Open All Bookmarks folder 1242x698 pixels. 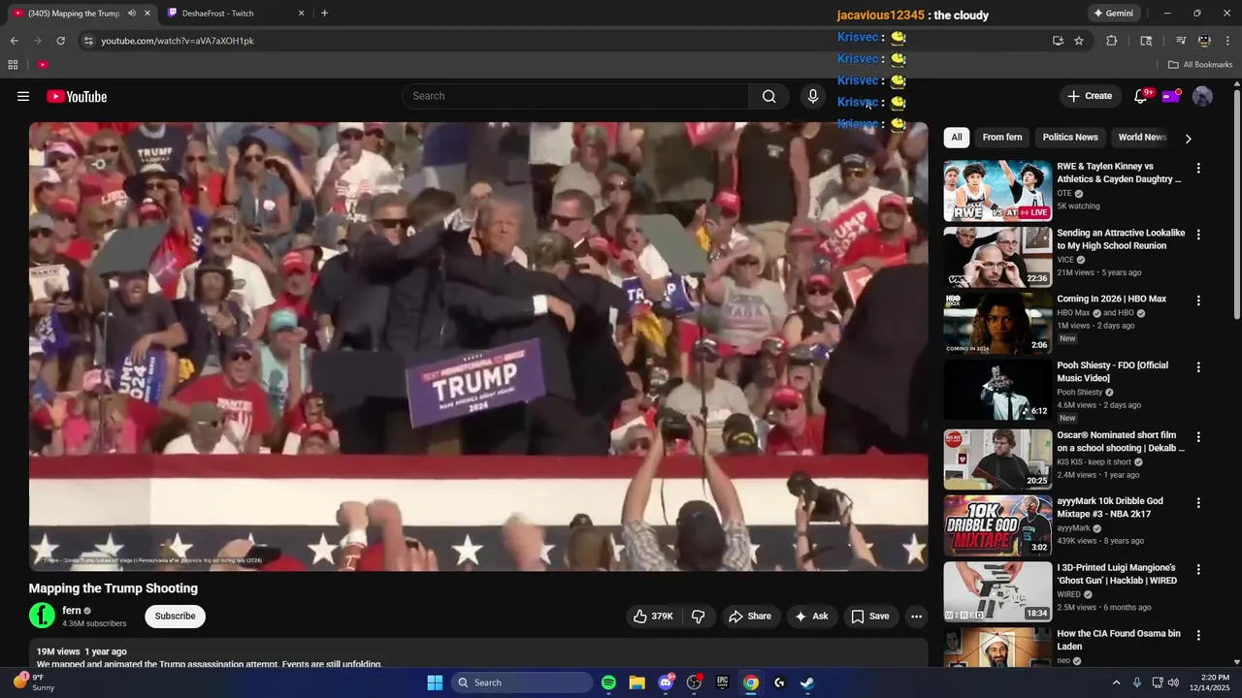(x=1200, y=65)
